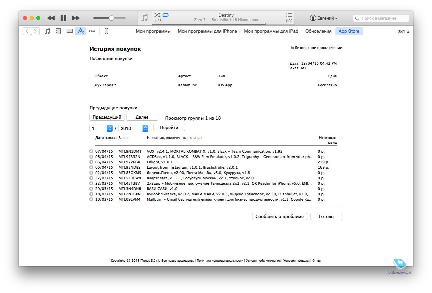Open the Up Next list icon
Viewport: 432px width, 293px height.
coord(289,15)
